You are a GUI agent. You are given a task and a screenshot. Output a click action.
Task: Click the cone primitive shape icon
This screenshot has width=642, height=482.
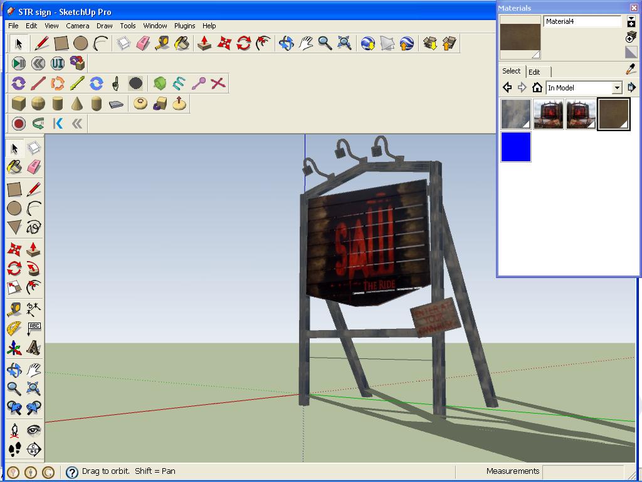77,104
